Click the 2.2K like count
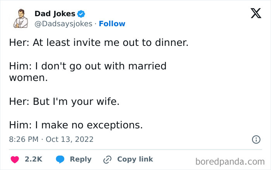Screen dimensions: 271x170 pyautogui.click(x=33, y=159)
